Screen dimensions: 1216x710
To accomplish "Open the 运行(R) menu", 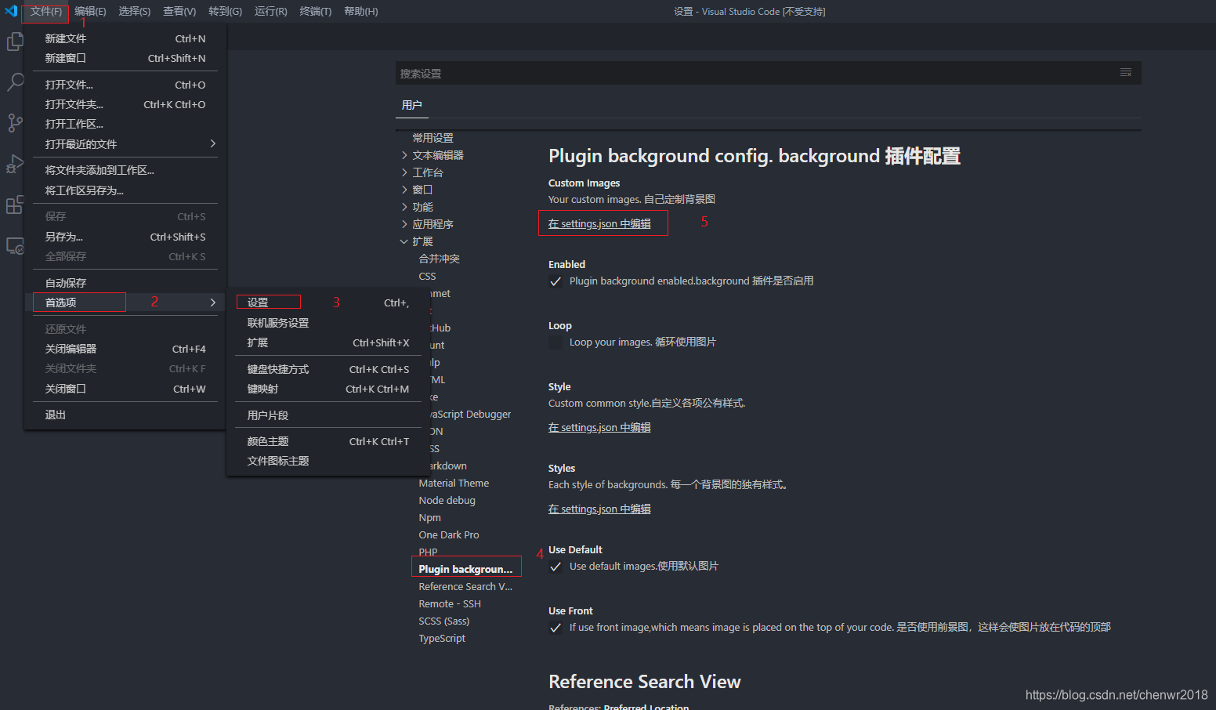I will pyautogui.click(x=270, y=11).
